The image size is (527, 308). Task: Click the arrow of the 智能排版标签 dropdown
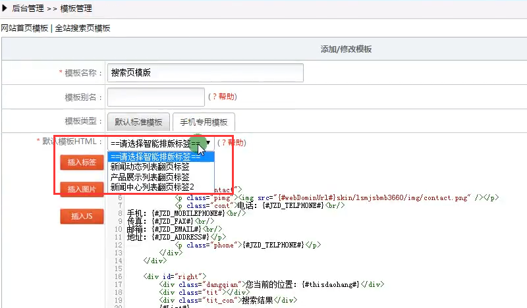[x=208, y=143]
